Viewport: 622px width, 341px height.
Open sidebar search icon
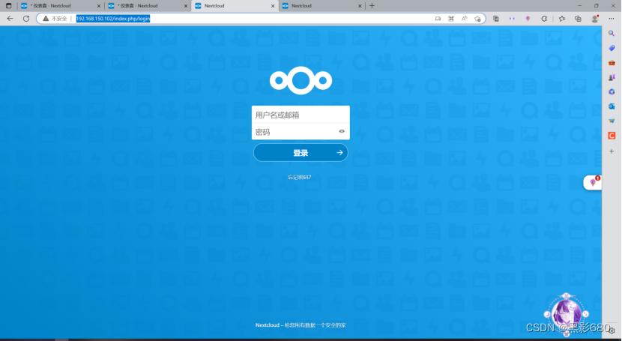(x=612, y=34)
